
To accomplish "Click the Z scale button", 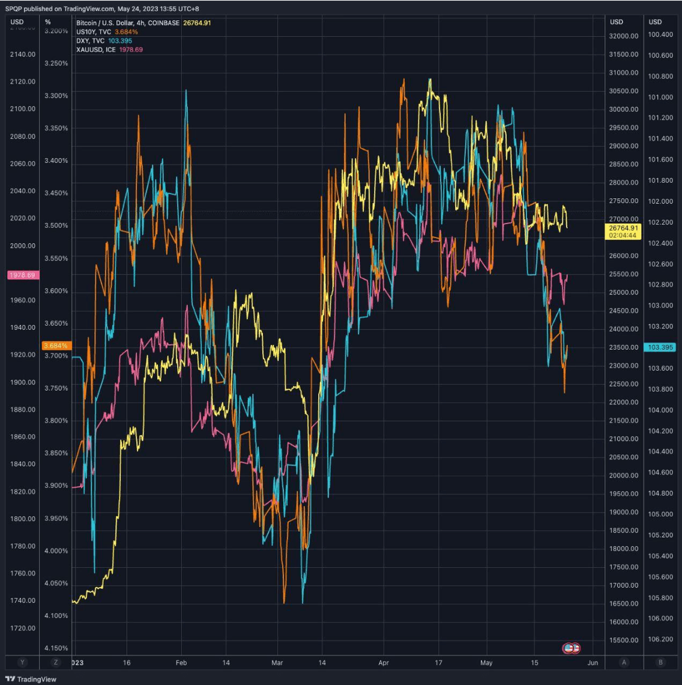I will pyautogui.click(x=56, y=662).
